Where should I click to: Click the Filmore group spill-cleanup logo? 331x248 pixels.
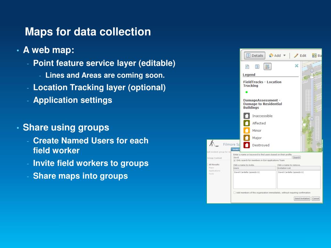pos(213,144)
